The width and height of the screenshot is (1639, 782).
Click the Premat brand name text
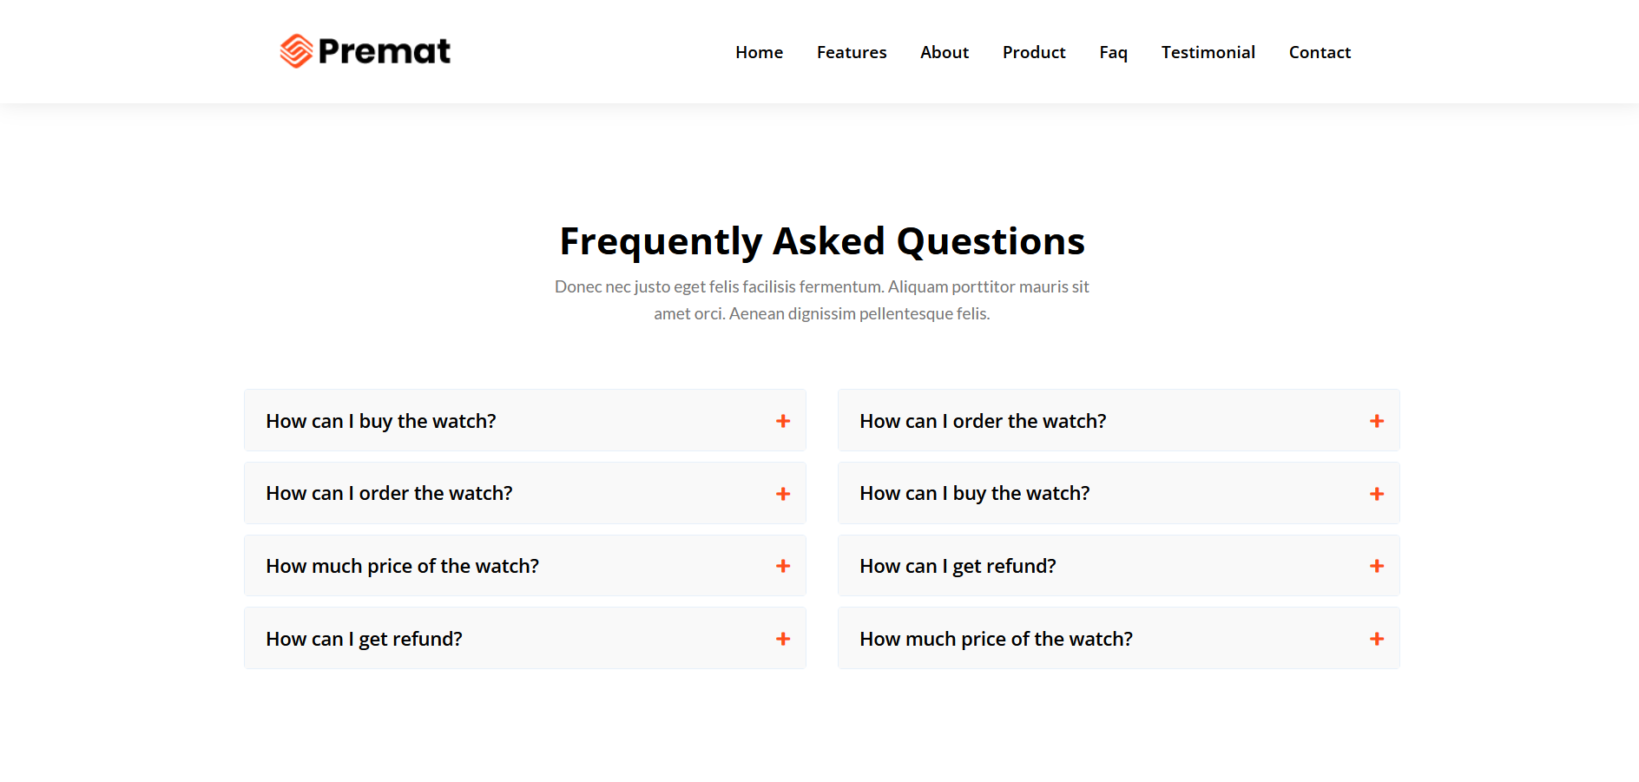coord(384,51)
